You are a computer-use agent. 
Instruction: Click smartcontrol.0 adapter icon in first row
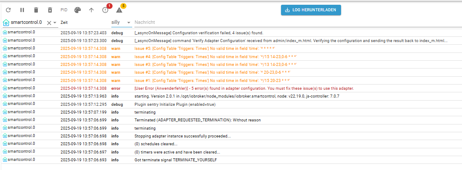[5, 32]
